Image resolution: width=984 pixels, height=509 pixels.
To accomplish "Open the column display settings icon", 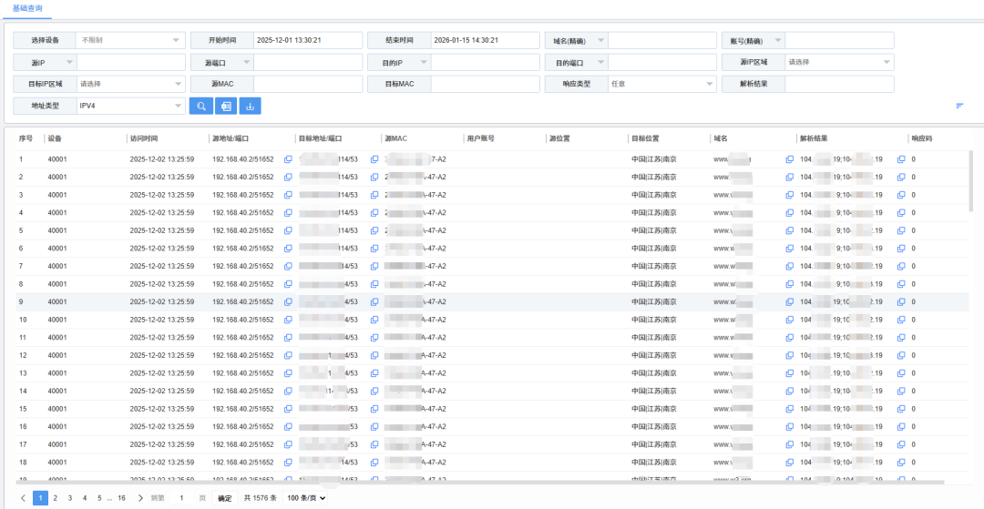I will tap(959, 106).
